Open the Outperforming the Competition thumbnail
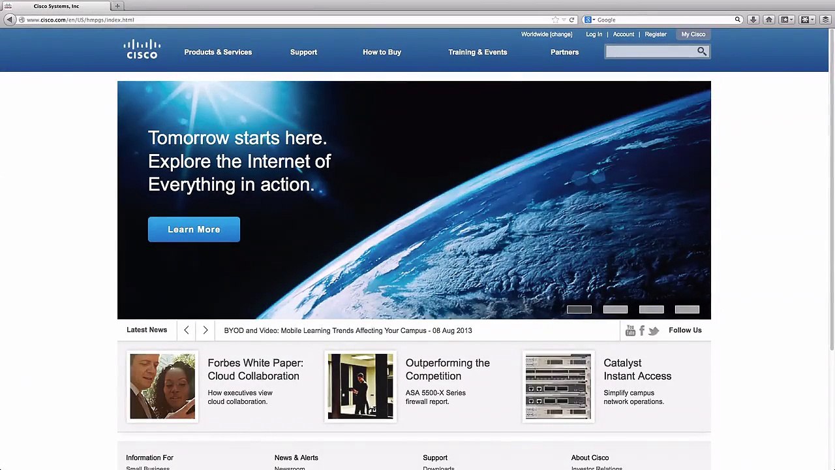Viewport: 835px width, 470px height. [360, 386]
